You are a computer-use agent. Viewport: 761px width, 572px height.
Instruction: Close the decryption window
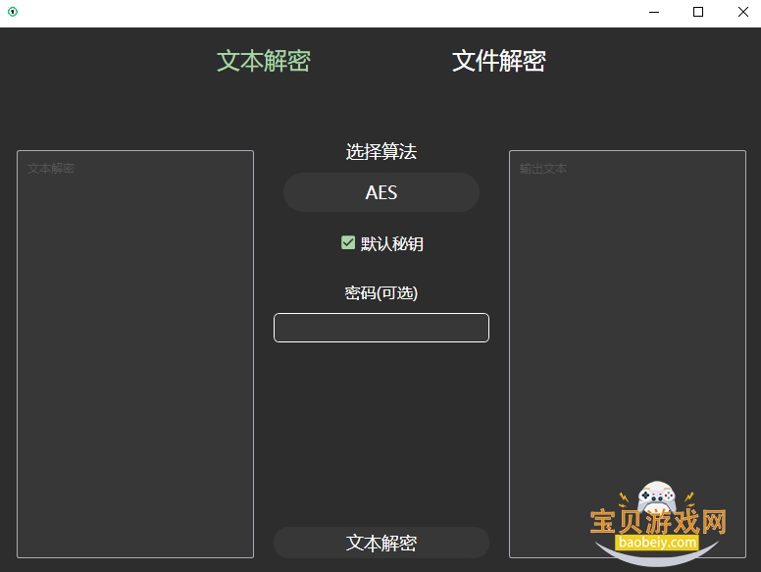742,12
